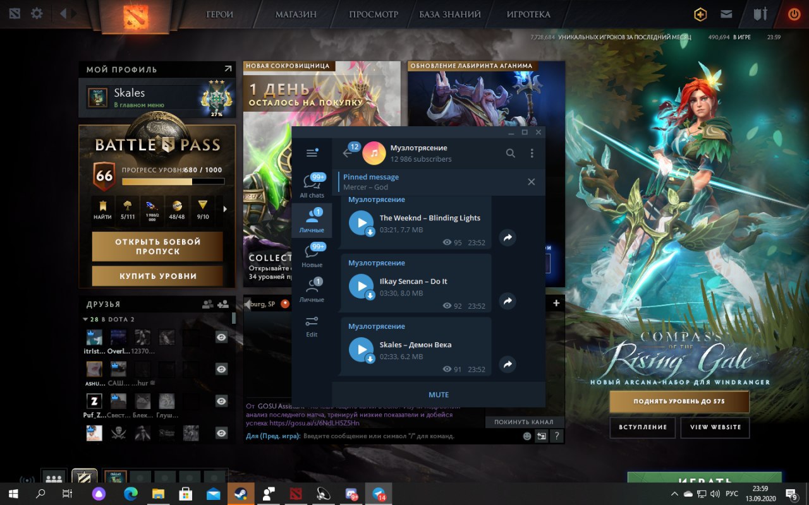This screenshot has height=505, width=809.
Task: Play Skales – Демон Века track
Action: 362,349
